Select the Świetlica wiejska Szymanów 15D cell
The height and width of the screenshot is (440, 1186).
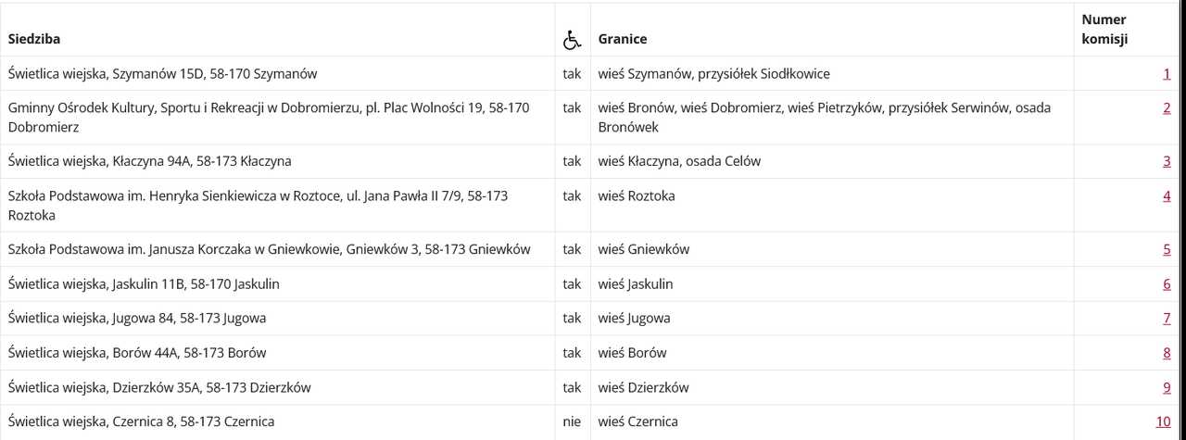277,73
